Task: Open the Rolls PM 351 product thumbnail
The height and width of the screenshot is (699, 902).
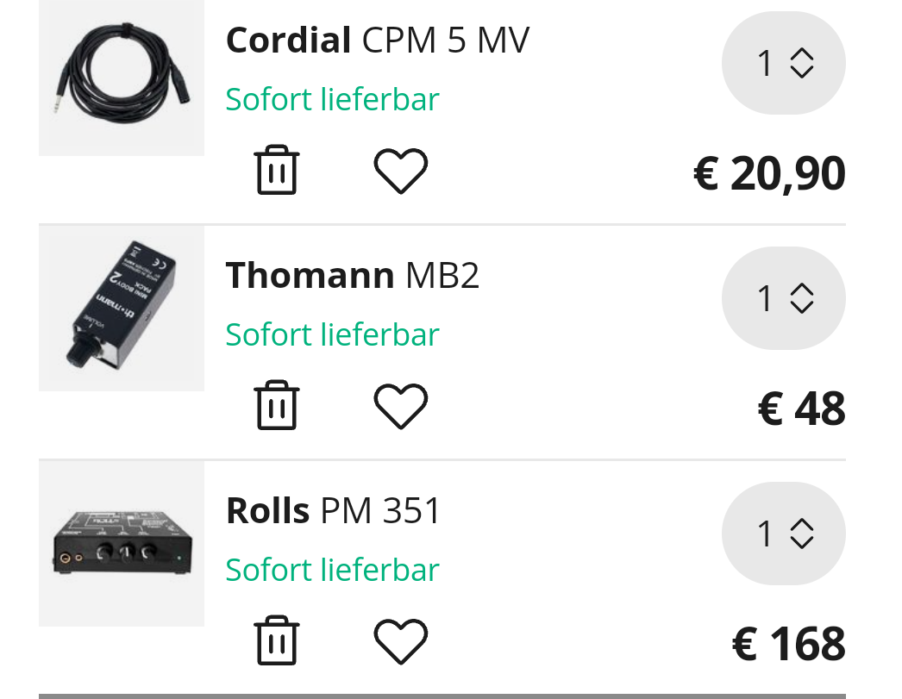Action: tap(122, 544)
